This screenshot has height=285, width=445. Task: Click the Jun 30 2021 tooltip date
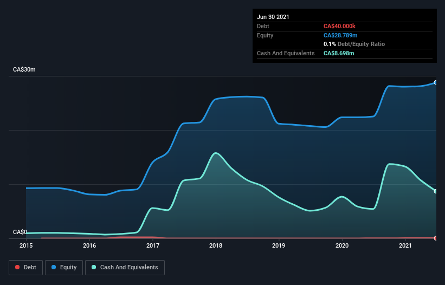[273, 17]
